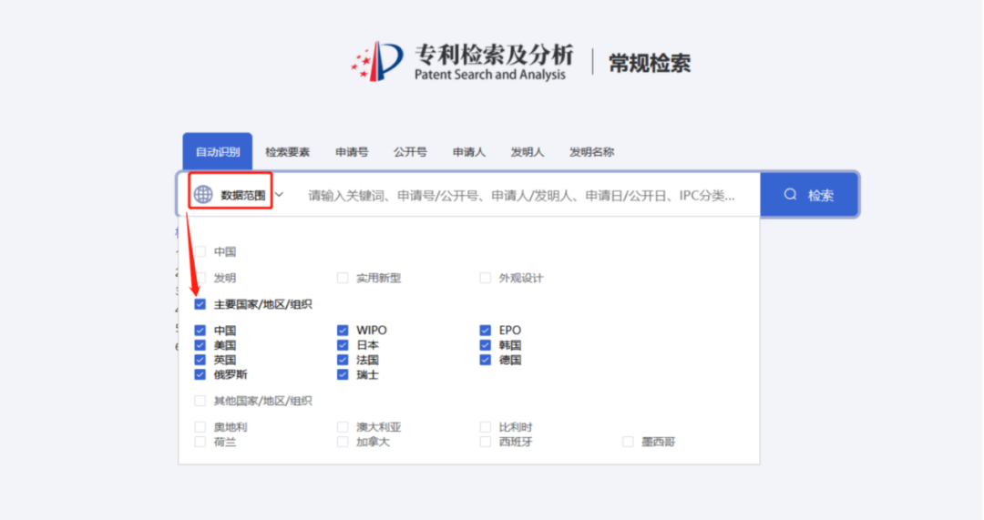
Task: Click the magnifier icon in search button
Action: tap(790, 194)
